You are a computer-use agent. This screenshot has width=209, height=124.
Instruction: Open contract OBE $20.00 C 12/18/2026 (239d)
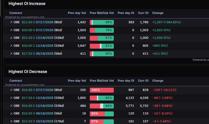(39, 46)
